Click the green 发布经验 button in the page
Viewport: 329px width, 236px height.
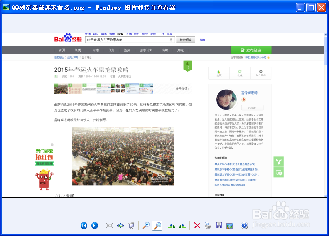pos(251,50)
